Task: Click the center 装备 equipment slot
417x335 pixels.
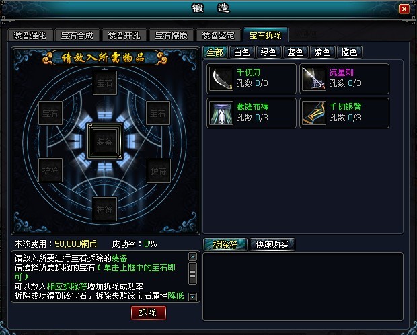Action: [105, 141]
